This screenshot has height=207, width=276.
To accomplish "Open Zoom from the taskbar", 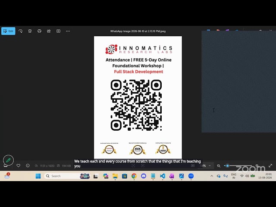I will click(191, 176).
